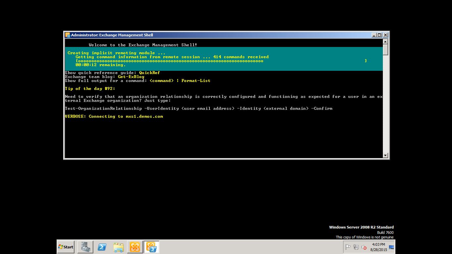Image resolution: width=452 pixels, height=254 pixels.
Task: Open the network status tray icon
Action: (x=356, y=247)
